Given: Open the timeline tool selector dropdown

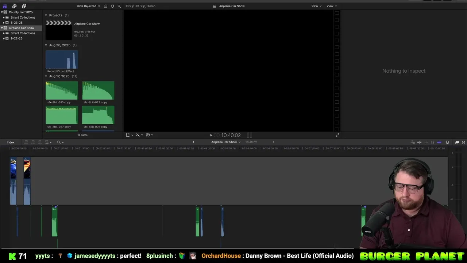Looking at the screenshot, I should [60, 142].
